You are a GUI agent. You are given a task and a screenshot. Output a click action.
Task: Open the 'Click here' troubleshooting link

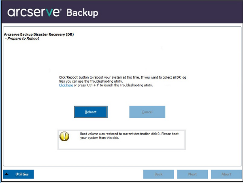point(66,85)
